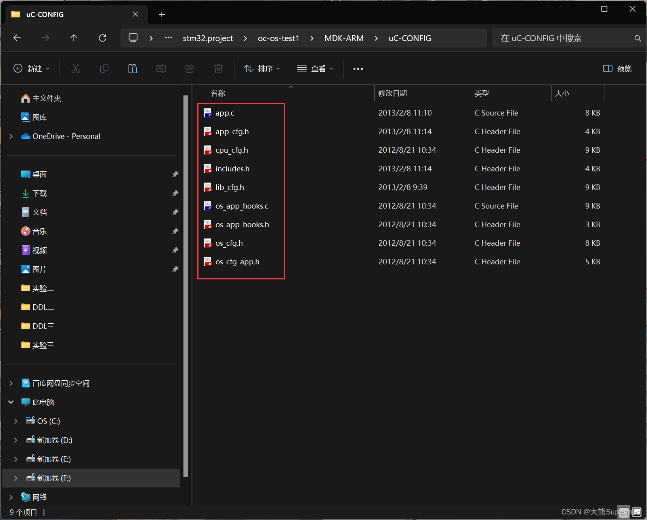
Task: Open a new tab with plus button
Action: click(162, 15)
